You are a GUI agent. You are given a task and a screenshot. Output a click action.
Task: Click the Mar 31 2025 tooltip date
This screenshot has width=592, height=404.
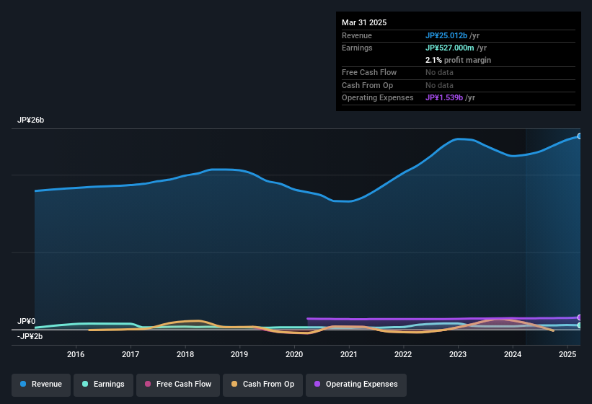364,22
